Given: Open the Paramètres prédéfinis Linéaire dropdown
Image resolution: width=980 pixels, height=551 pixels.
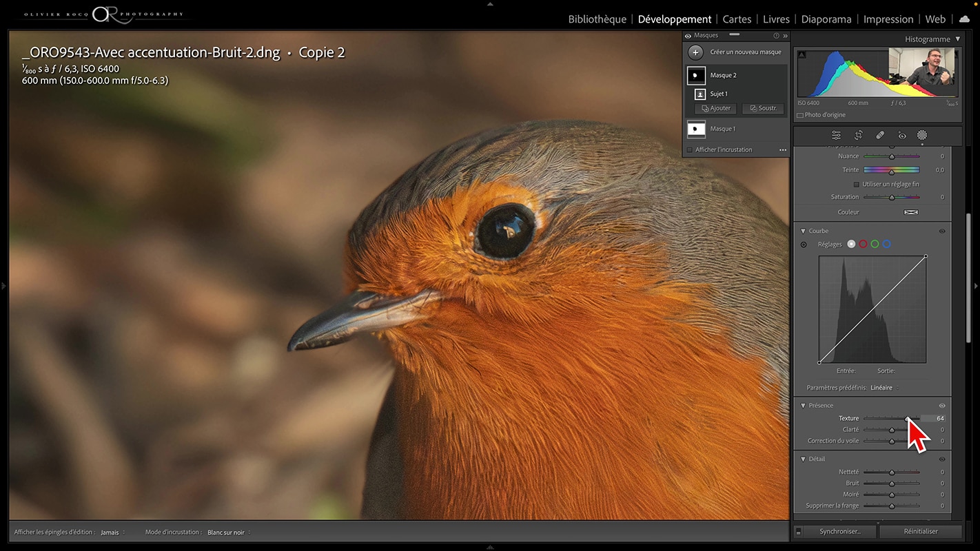Looking at the screenshot, I should [885, 388].
